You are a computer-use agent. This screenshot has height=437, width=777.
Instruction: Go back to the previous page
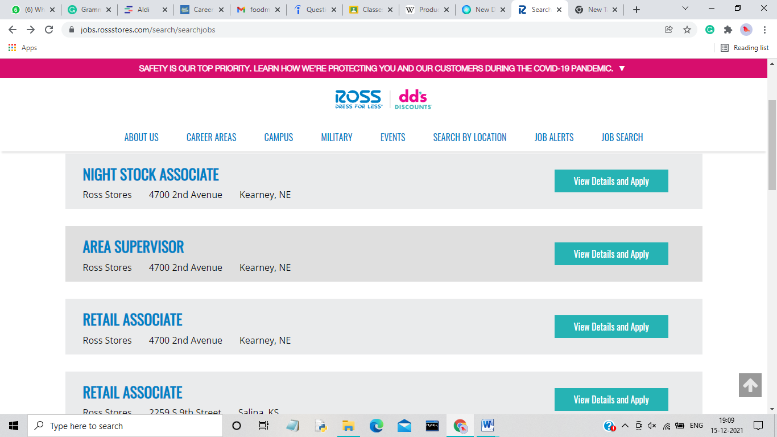[13, 30]
